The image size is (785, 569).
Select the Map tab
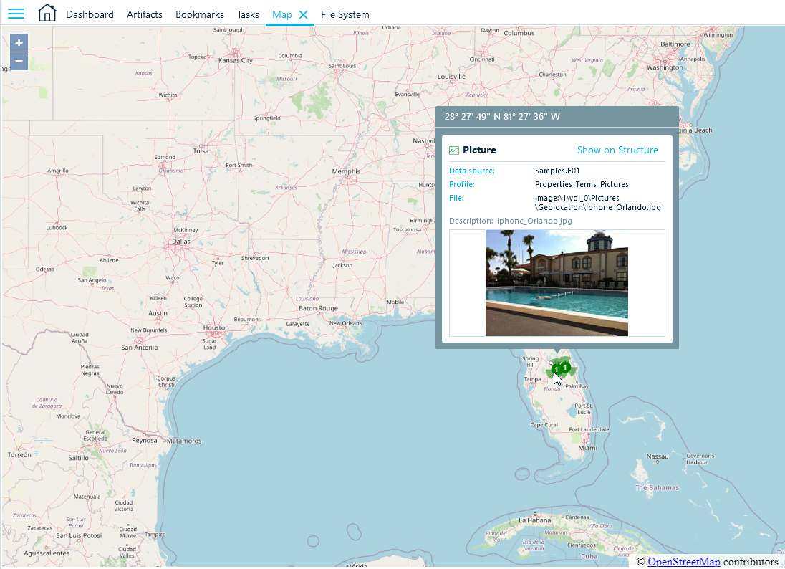click(282, 14)
